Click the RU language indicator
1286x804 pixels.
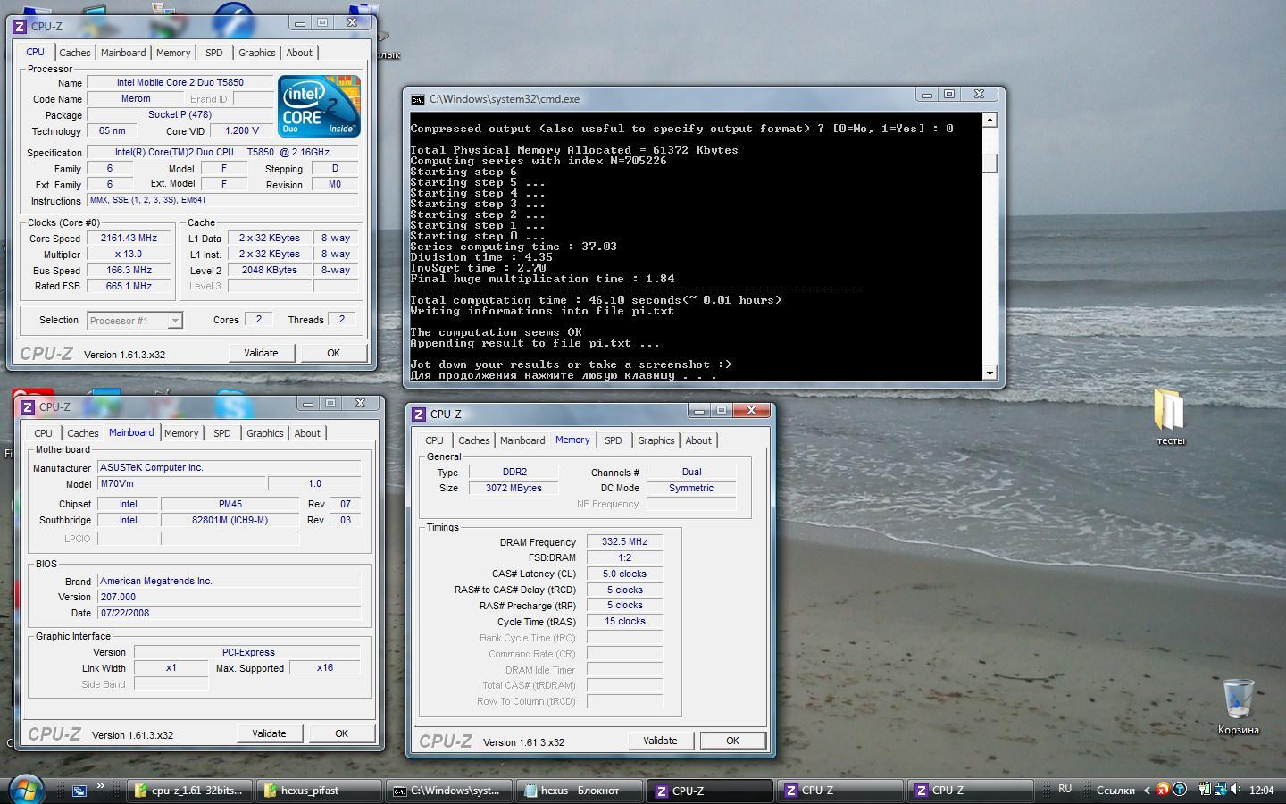[x=1065, y=789]
